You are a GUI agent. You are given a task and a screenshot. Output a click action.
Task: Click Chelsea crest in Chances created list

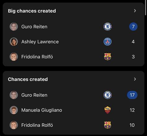tap(108, 95)
